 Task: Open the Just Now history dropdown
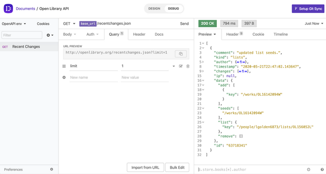[x=314, y=24]
